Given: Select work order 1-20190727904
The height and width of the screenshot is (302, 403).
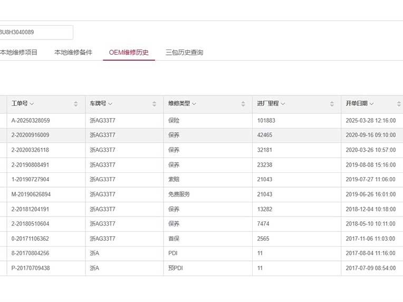Looking at the screenshot, I should point(30,180).
